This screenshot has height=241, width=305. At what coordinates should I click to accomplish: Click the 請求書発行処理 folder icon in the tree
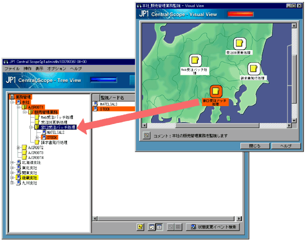37,142
